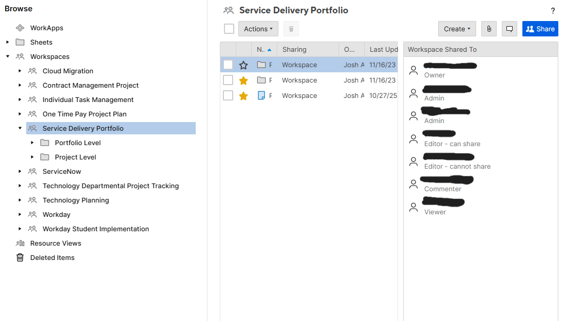
Task: Click the 'Editor - cannot share' permission text
Action: tap(457, 166)
